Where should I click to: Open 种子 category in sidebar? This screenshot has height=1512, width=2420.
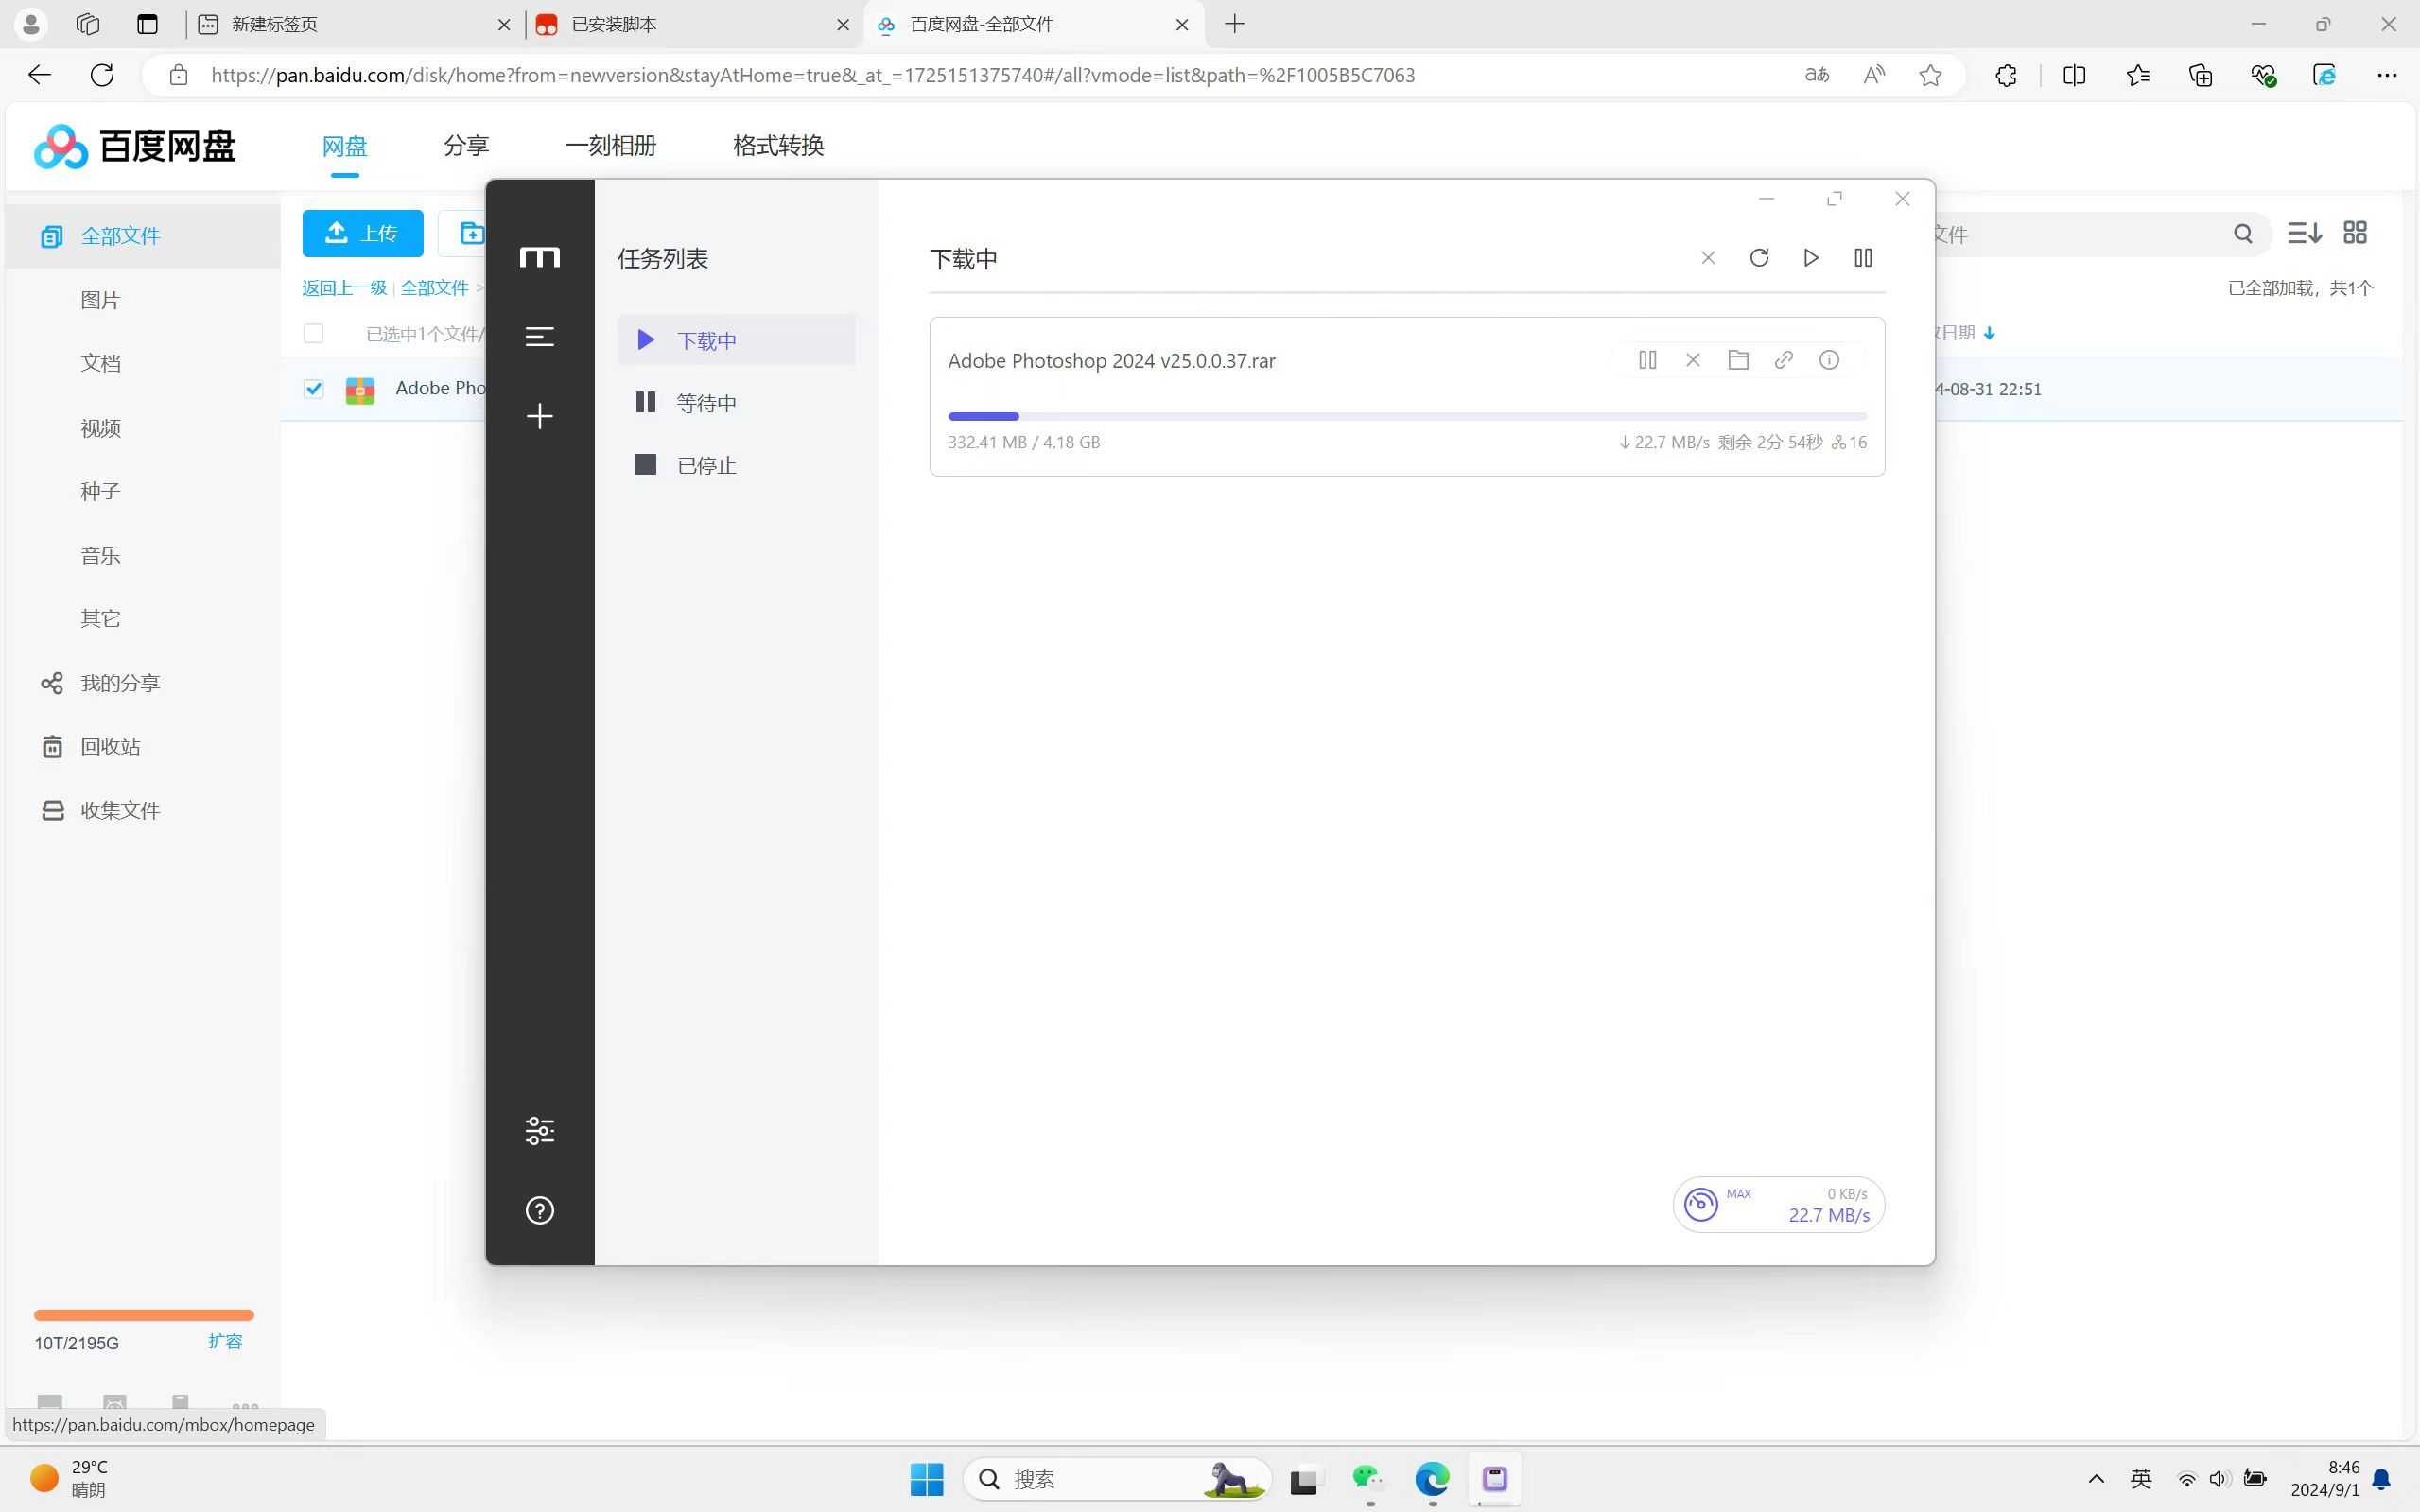[x=100, y=491]
